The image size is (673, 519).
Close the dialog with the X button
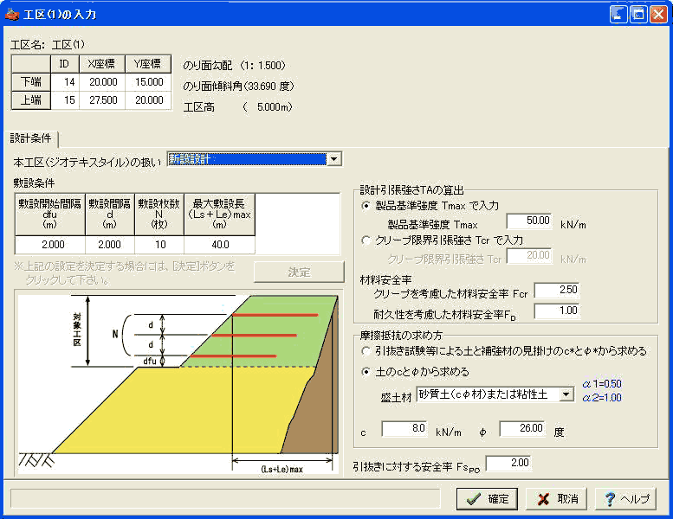click(657, 14)
